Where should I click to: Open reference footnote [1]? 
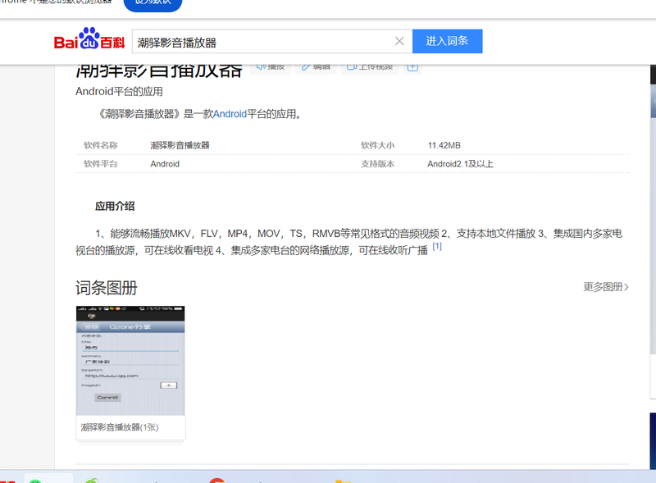coord(437,246)
